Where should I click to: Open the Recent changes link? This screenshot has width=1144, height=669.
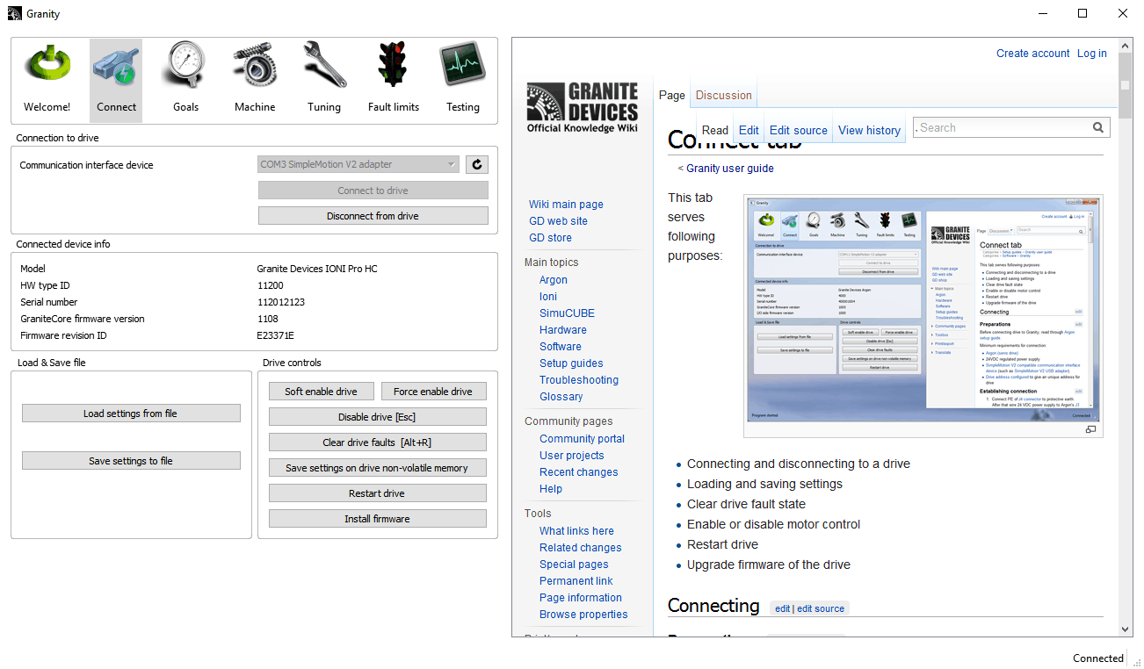(x=579, y=472)
